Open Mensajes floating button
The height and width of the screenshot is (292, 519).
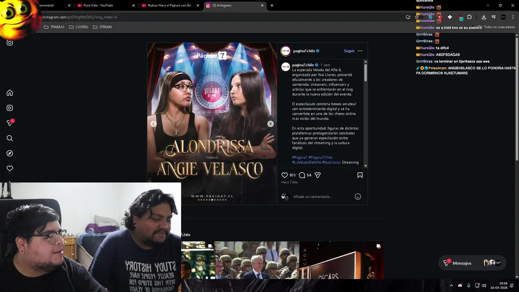pyautogui.click(x=472, y=263)
